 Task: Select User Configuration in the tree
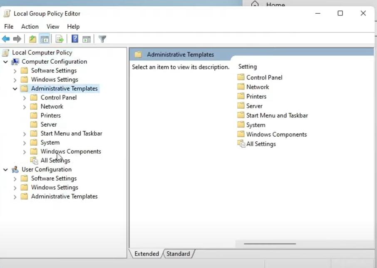tap(47, 169)
